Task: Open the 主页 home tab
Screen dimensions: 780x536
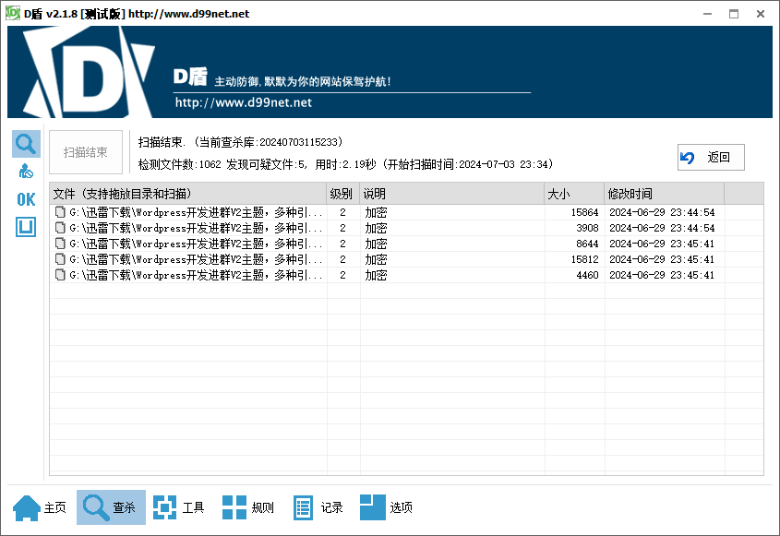Action: click(40, 507)
